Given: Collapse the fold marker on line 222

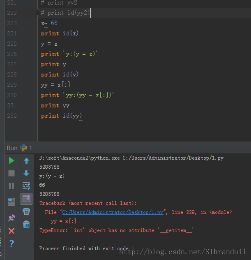Looking at the screenshot, I should pyautogui.click(x=37, y=13).
